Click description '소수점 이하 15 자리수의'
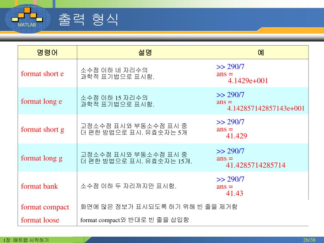 pyautogui.click(x=114, y=98)
